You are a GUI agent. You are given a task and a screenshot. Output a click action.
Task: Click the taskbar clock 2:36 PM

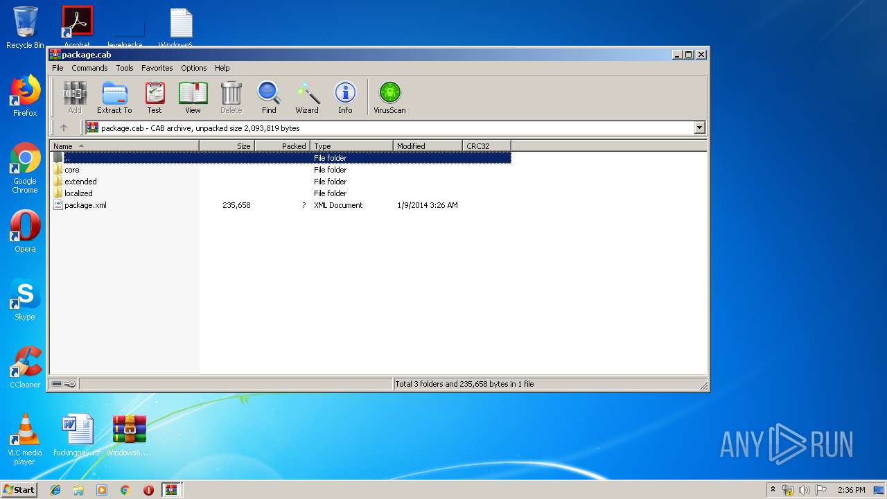tap(851, 490)
